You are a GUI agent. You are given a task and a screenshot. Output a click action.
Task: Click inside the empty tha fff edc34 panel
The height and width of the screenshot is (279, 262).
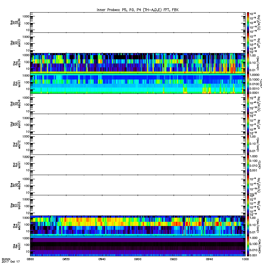click(x=138, y=22)
